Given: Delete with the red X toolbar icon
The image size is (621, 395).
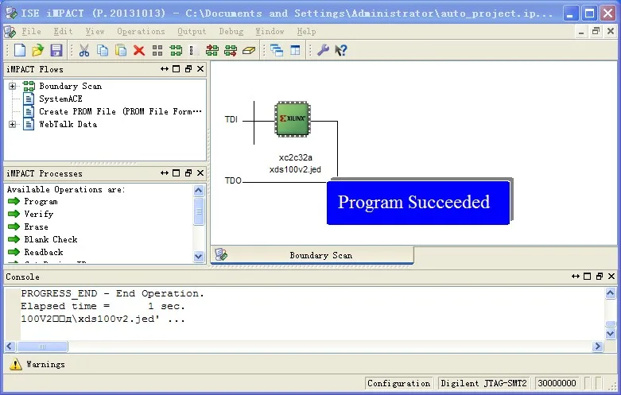Looking at the screenshot, I should click(139, 50).
